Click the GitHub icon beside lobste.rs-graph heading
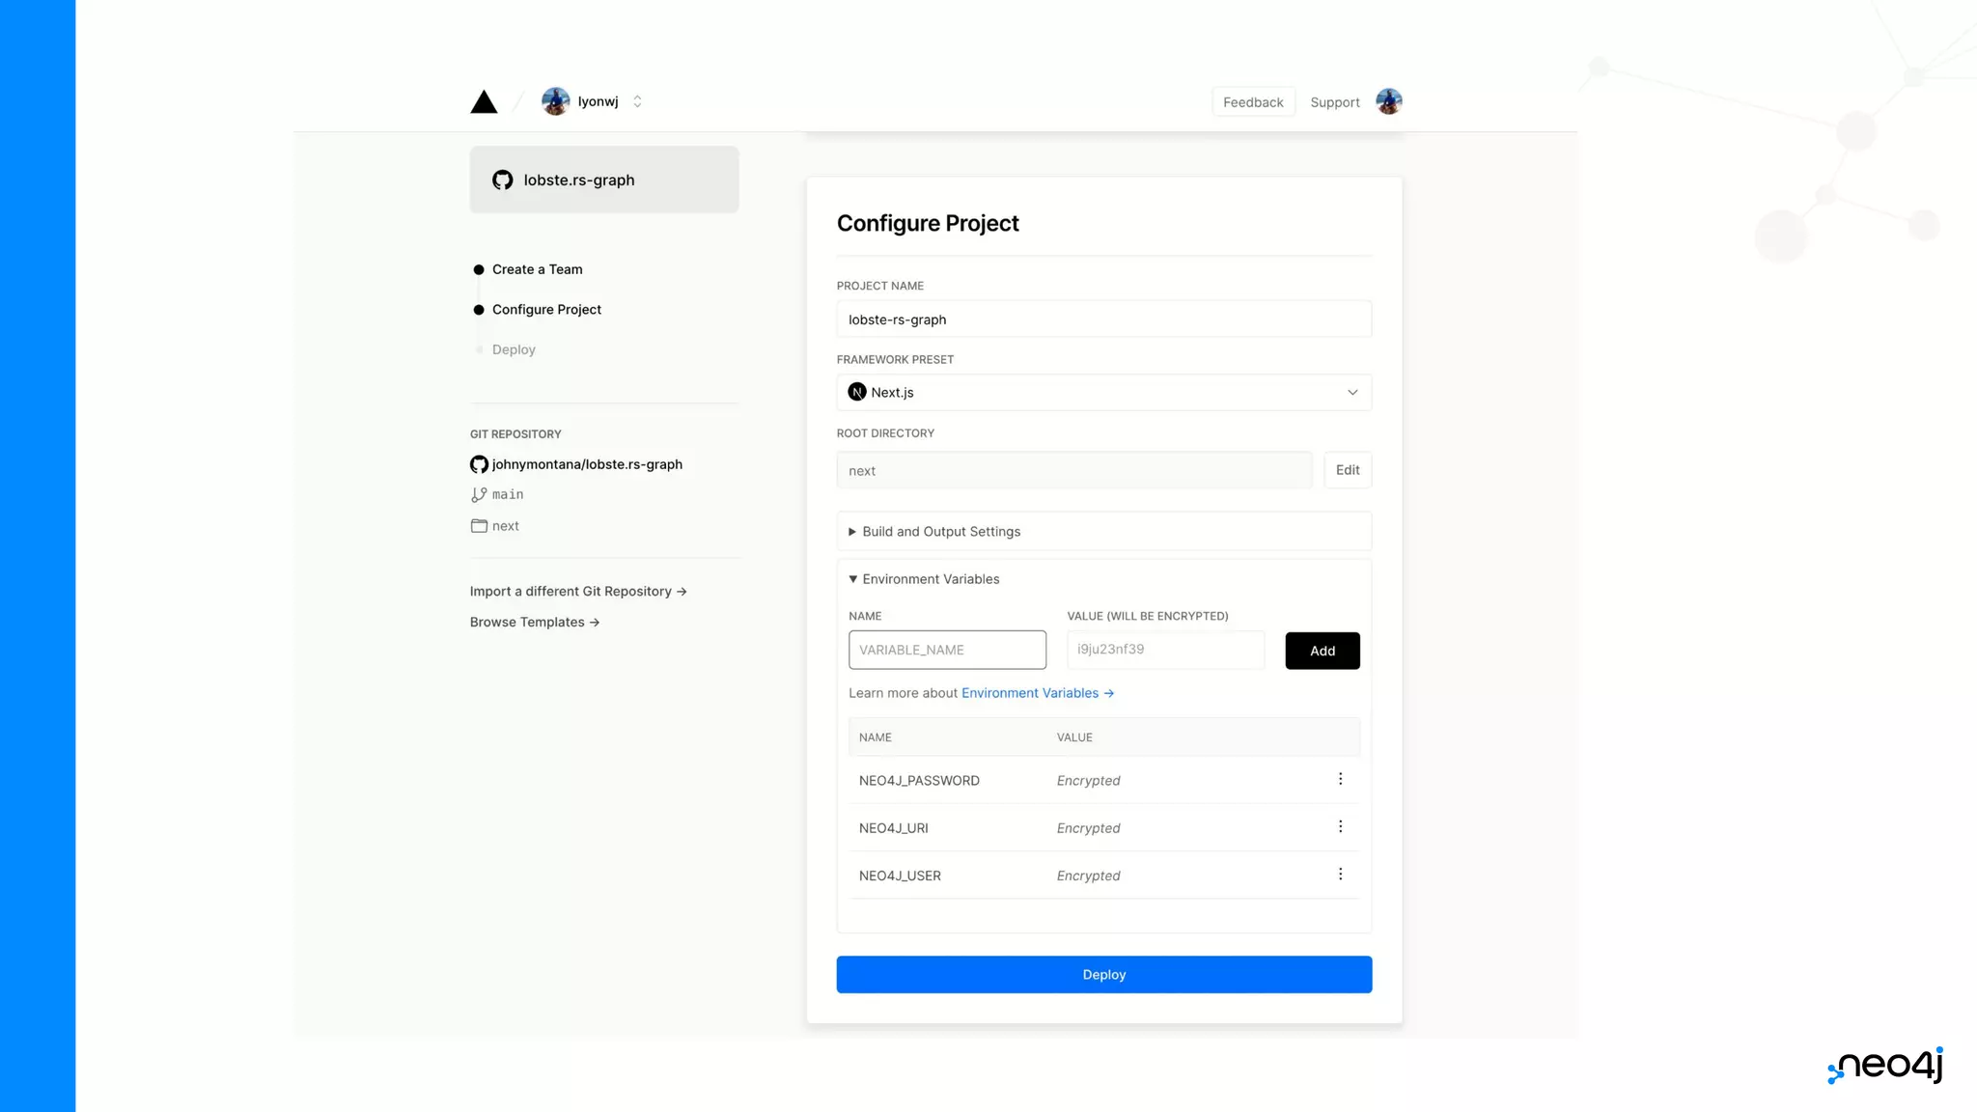The width and height of the screenshot is (1977, 1112). [502, 180]
